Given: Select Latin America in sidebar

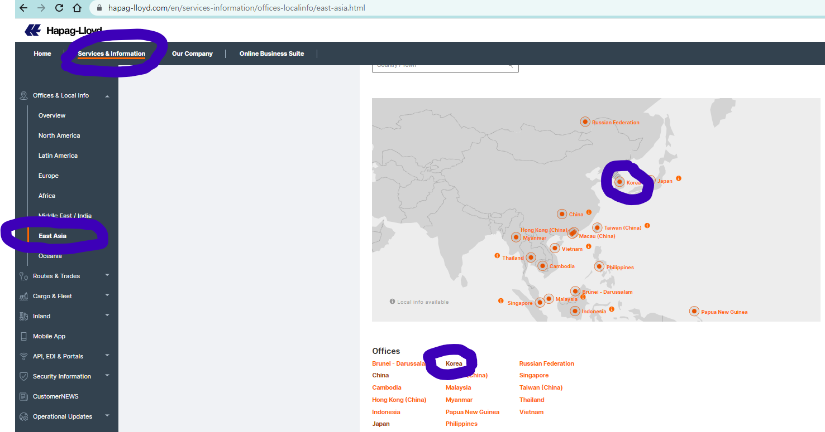Looking at the screenshot, I should (x=58, y=156).
